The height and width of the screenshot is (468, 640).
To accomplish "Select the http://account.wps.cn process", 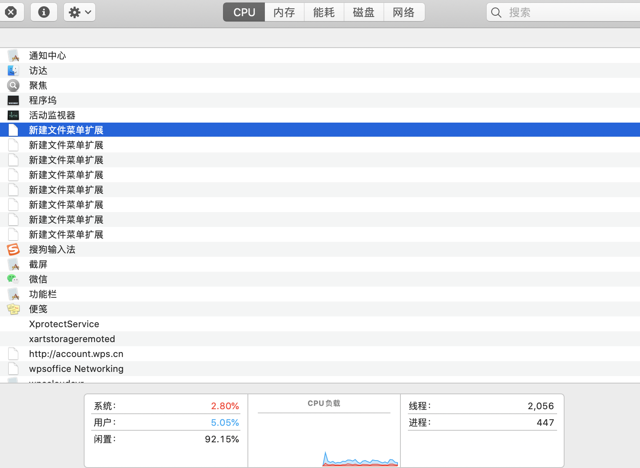I will pyautogui.click(x=76, y=354).
